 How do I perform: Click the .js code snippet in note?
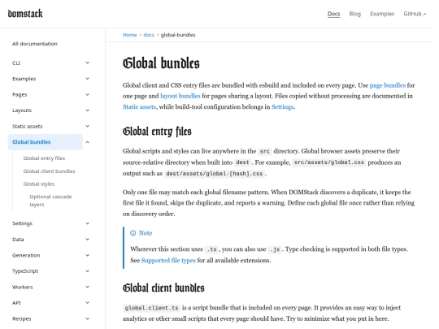pyautogui.click(x=275, y=249)
